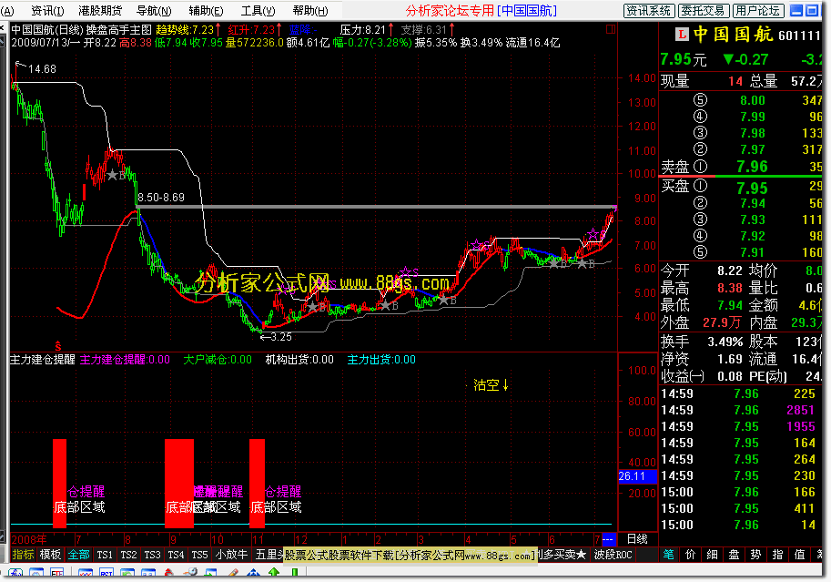Click the 机构出货:0.00 label
Viewport: 831px width, 582px height.
pyautogui.click(x=299, y=360)
